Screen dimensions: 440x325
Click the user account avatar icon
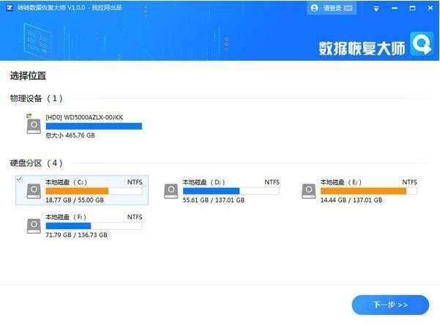click(314, 8)
